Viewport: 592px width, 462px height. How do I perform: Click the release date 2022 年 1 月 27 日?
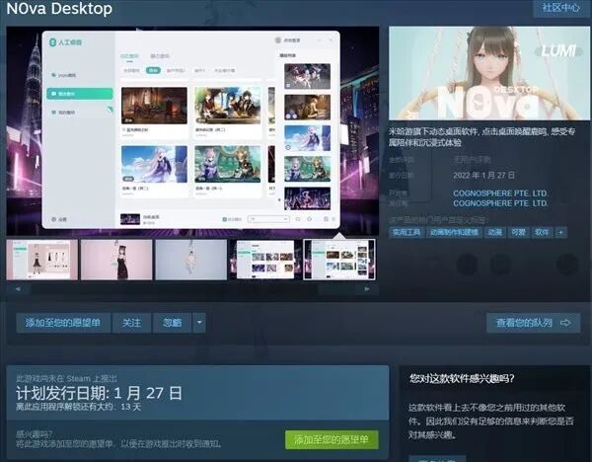tap(484, 176)
